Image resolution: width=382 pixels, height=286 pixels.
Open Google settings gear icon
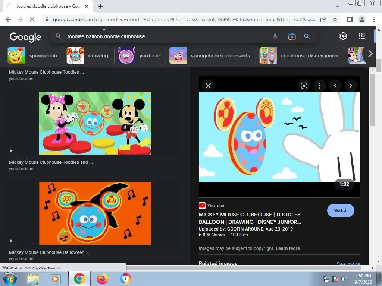tap(343, 36)
